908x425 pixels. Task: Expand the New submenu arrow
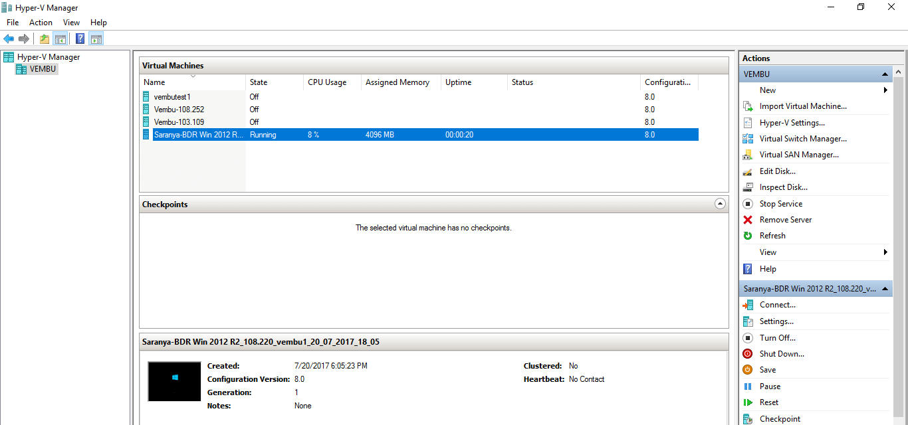885,90
